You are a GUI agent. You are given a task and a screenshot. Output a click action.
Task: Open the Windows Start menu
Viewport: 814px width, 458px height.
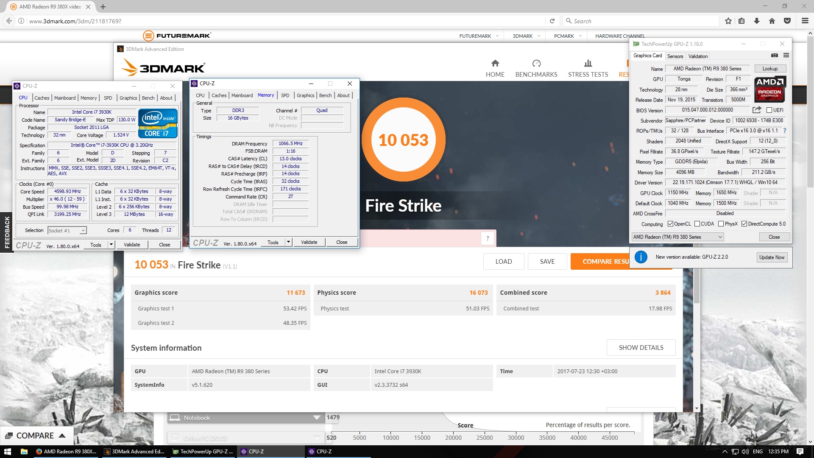pos(8,451)
